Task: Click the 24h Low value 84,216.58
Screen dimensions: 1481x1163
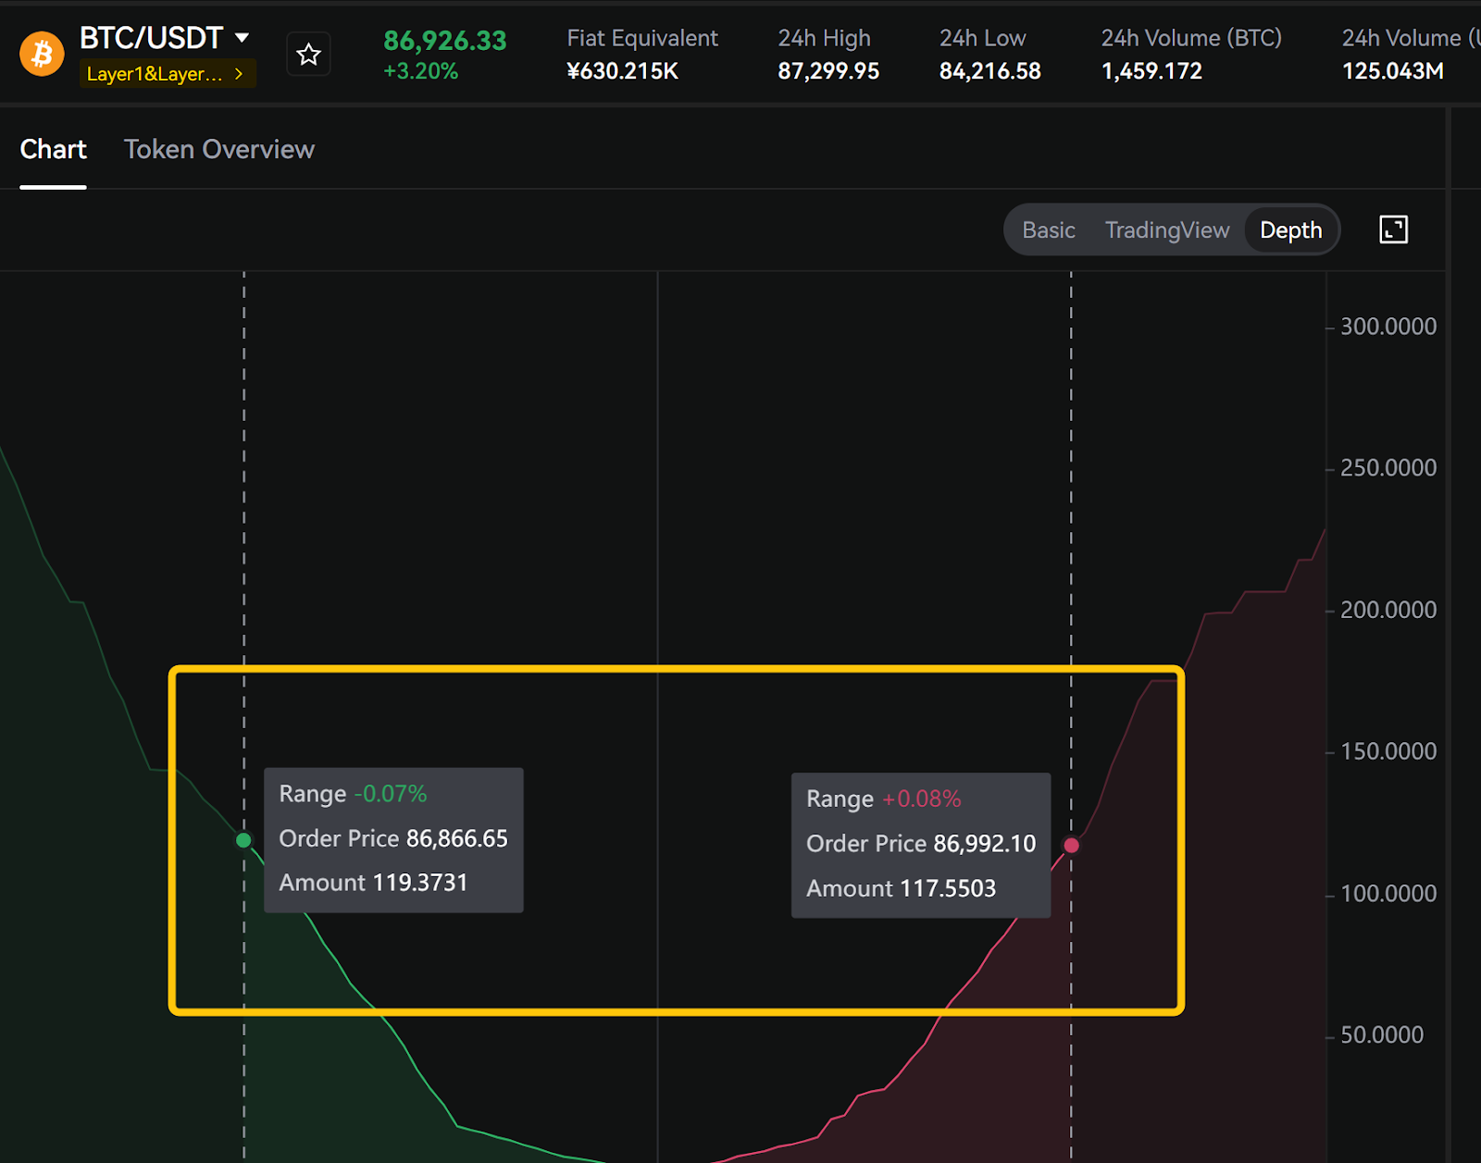Action: tap(989, 71)
